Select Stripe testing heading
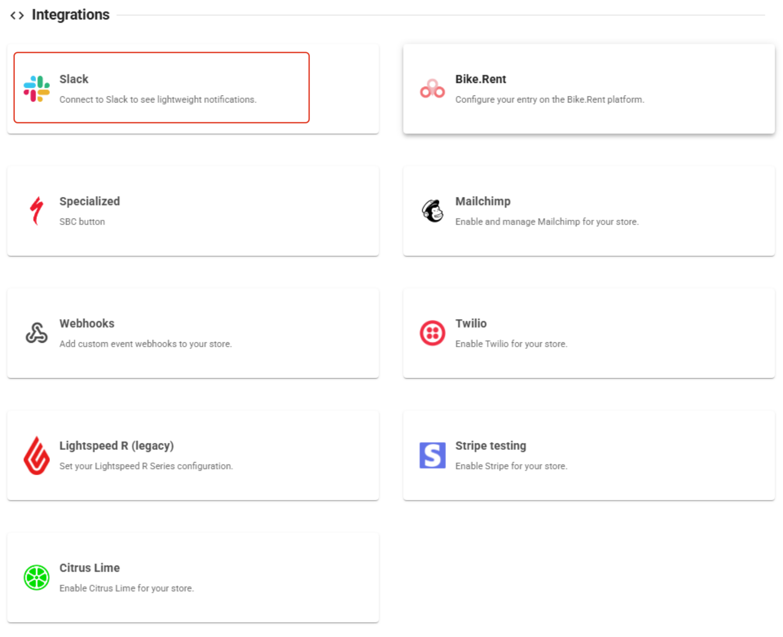Viewport: 783px width, 637px height. [x=491, y=446]
